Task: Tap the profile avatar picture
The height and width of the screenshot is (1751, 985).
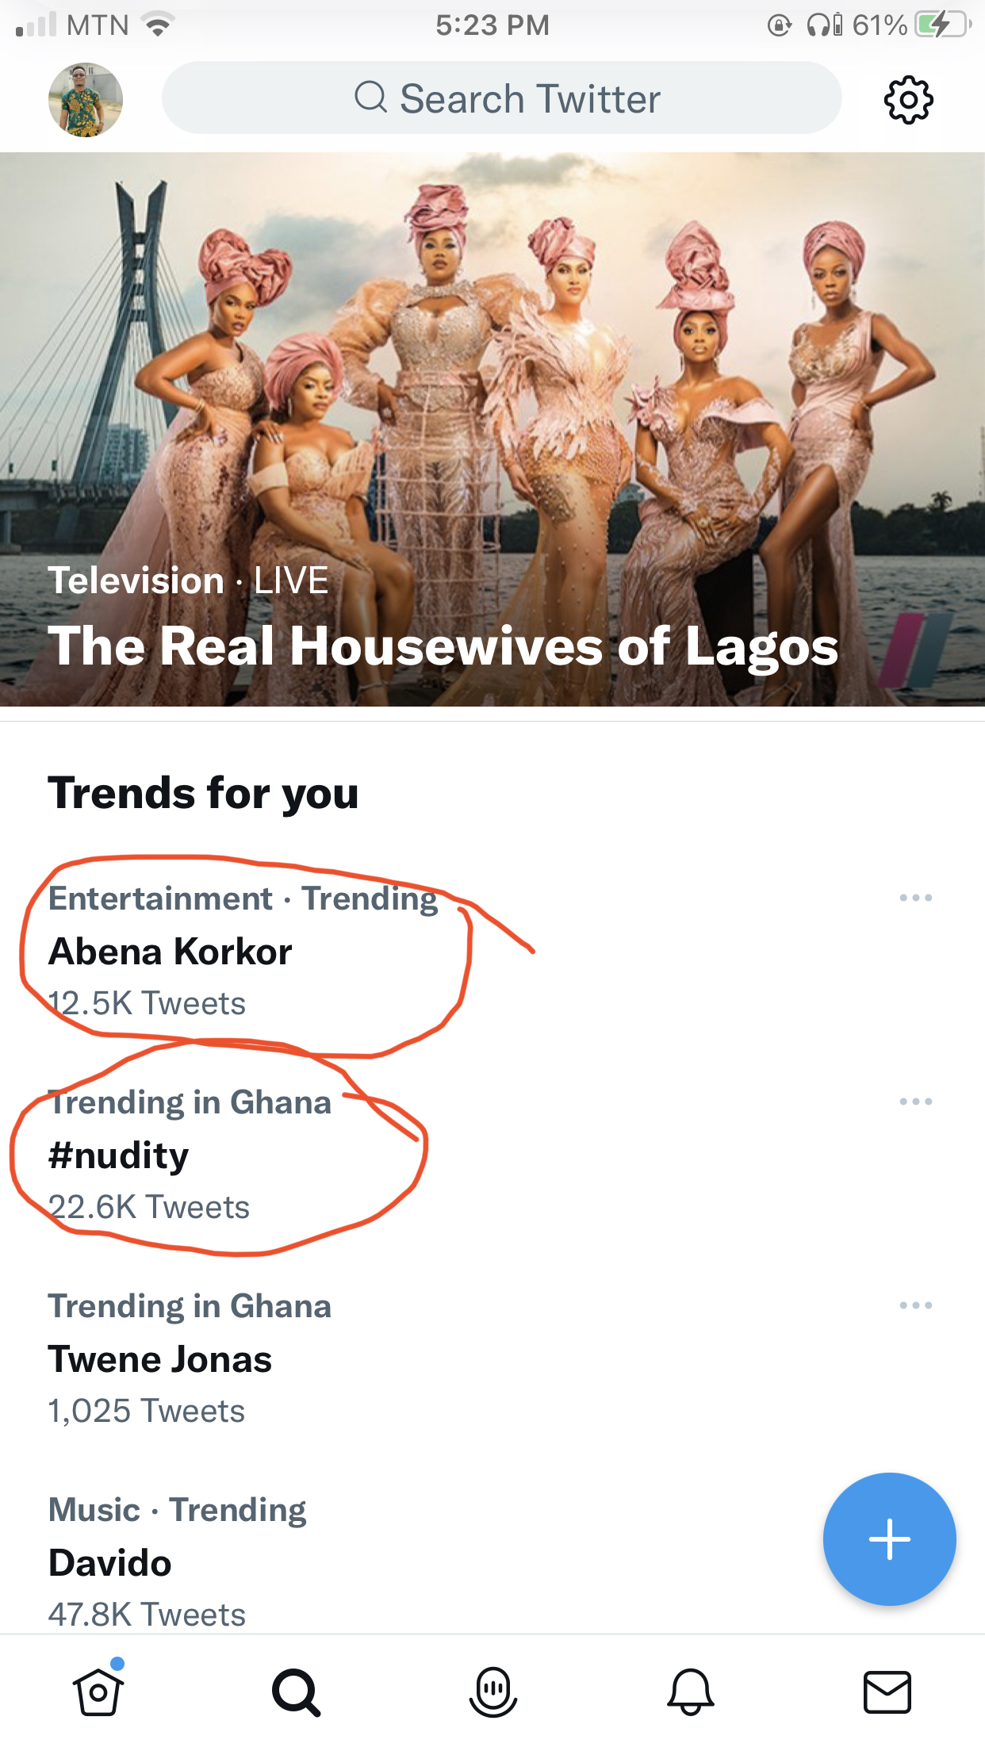Action: coord(86,100)
